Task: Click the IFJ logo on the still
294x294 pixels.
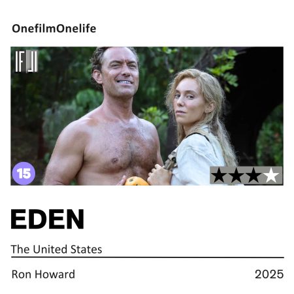Action: 27,61
